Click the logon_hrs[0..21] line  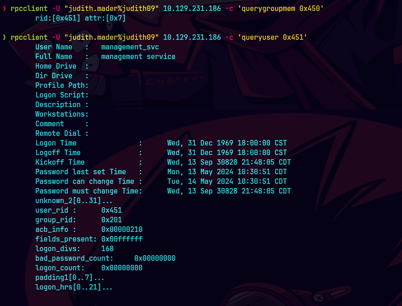point(74,287)
